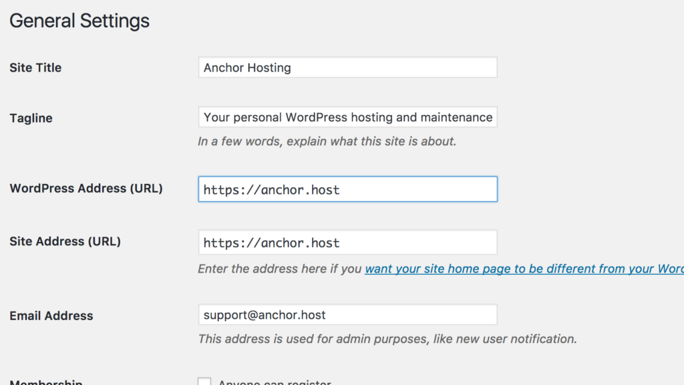Click the 'Site Title' label
This screenshot has height=385, width=684.
tap(35, 68)
